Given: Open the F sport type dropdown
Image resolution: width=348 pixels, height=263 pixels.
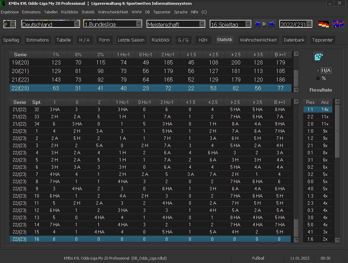Looking at the screenshot, I should [12, 24].
